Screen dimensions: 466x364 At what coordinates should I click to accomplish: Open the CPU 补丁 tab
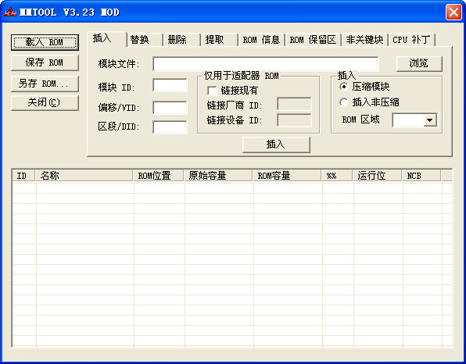coord(412,40)
